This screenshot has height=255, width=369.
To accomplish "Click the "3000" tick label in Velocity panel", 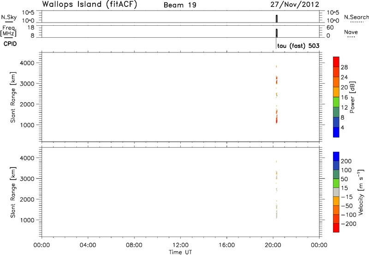I will (27, 179).
